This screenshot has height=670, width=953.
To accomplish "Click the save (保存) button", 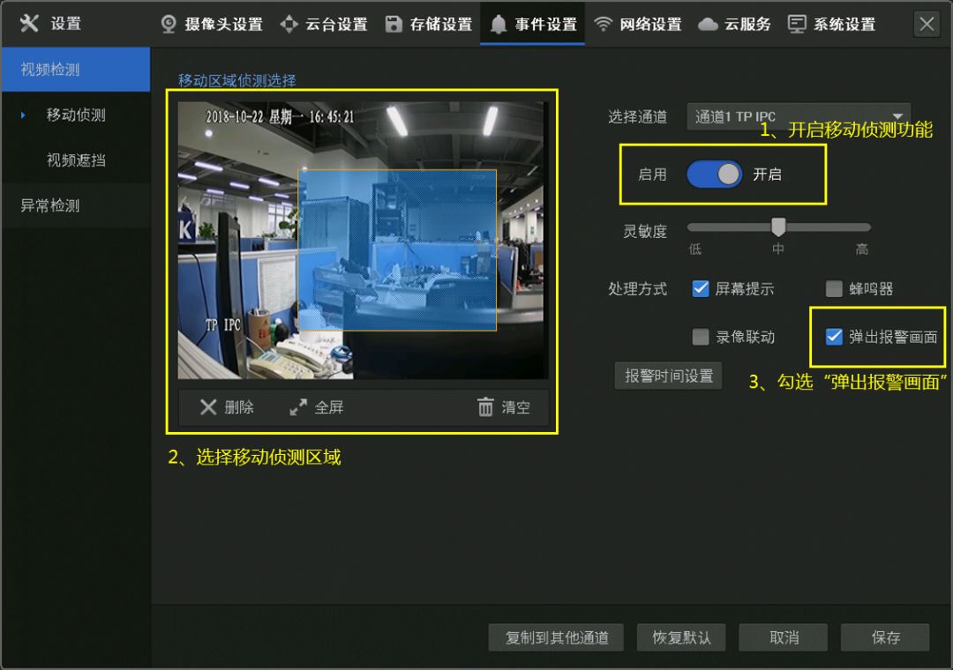I will [x=885, y=636].
